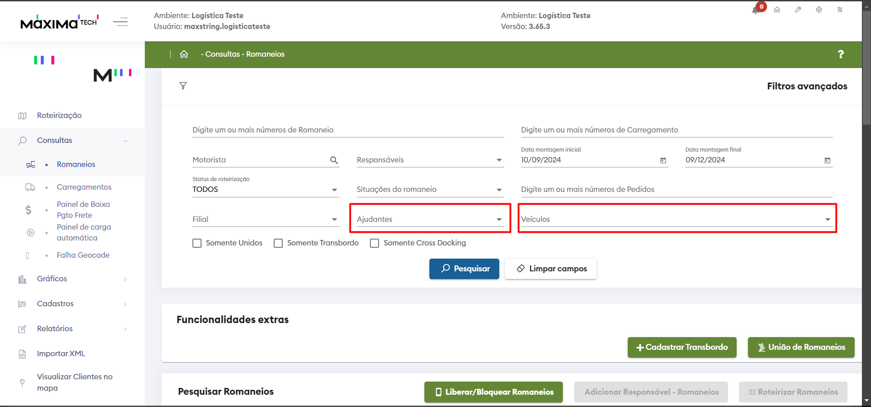871x407 pixels.
Task: Expand the Veículos dropdown
Action: 676,219
